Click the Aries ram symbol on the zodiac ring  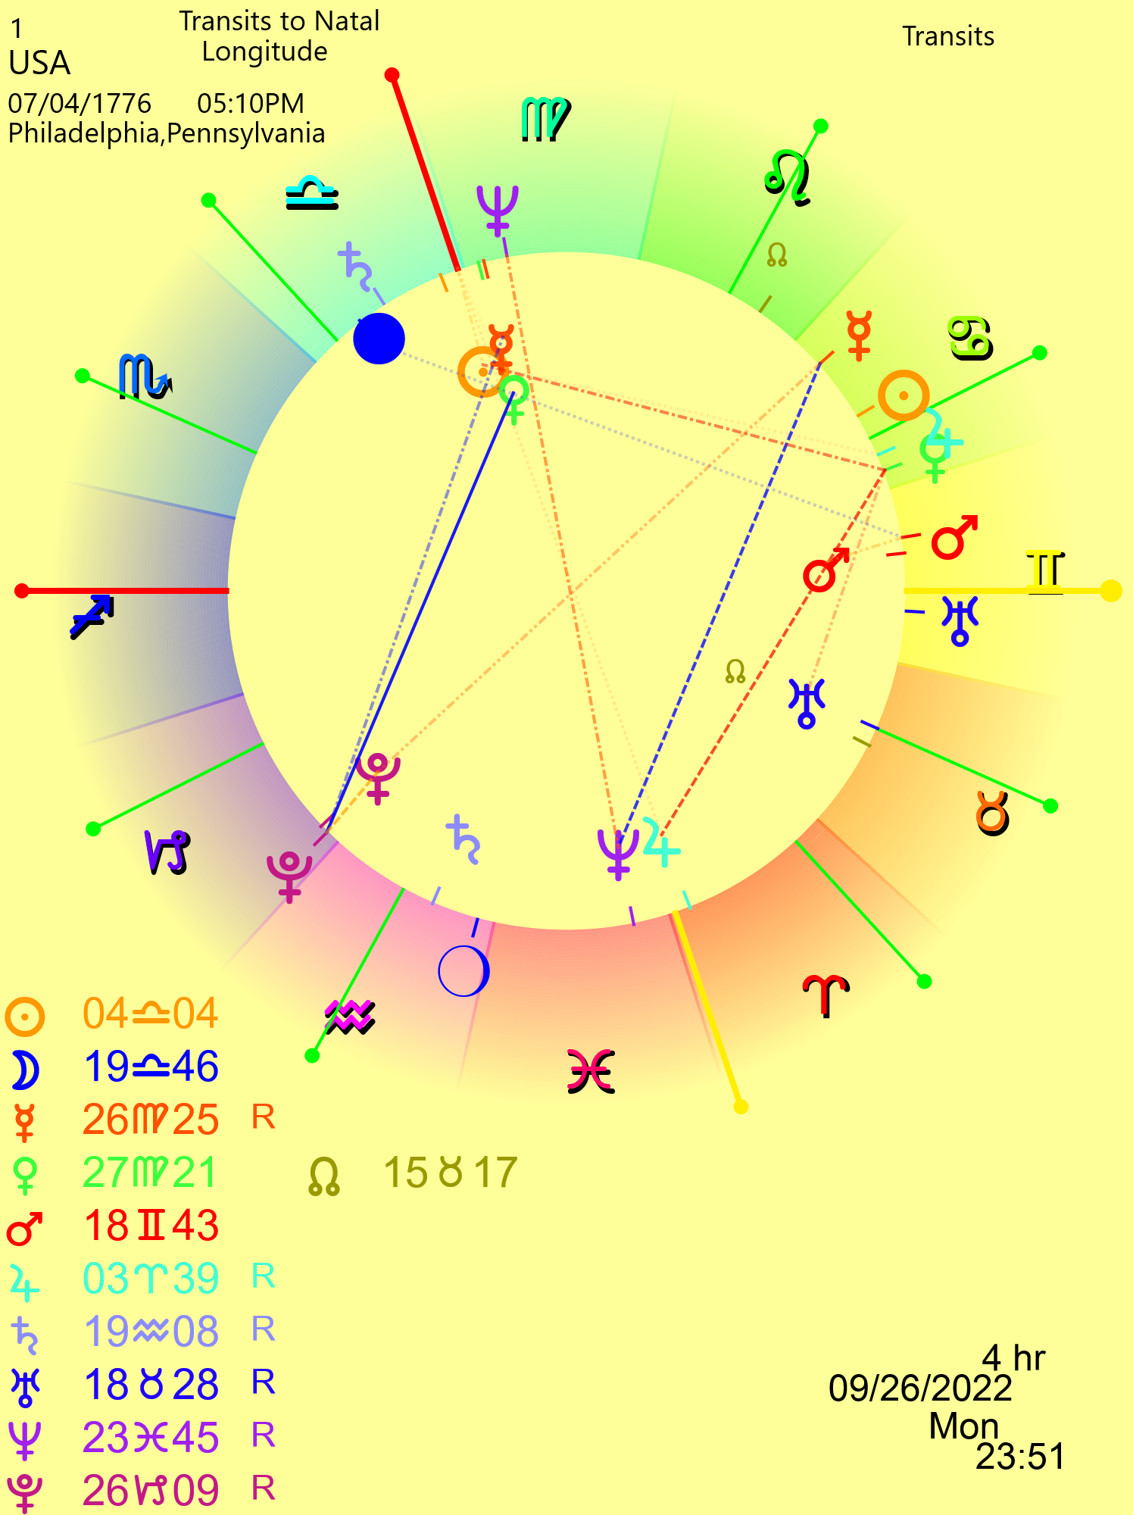[826, 995]
